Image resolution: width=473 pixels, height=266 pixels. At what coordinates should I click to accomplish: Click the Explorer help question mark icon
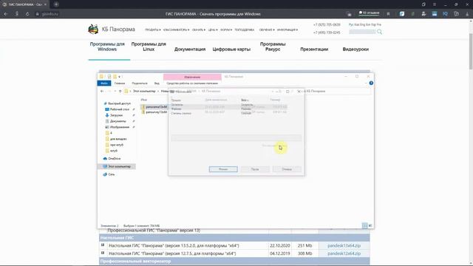point(371,83)
